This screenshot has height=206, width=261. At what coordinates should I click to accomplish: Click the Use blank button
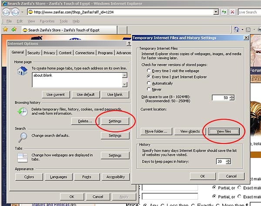[115, 95]
